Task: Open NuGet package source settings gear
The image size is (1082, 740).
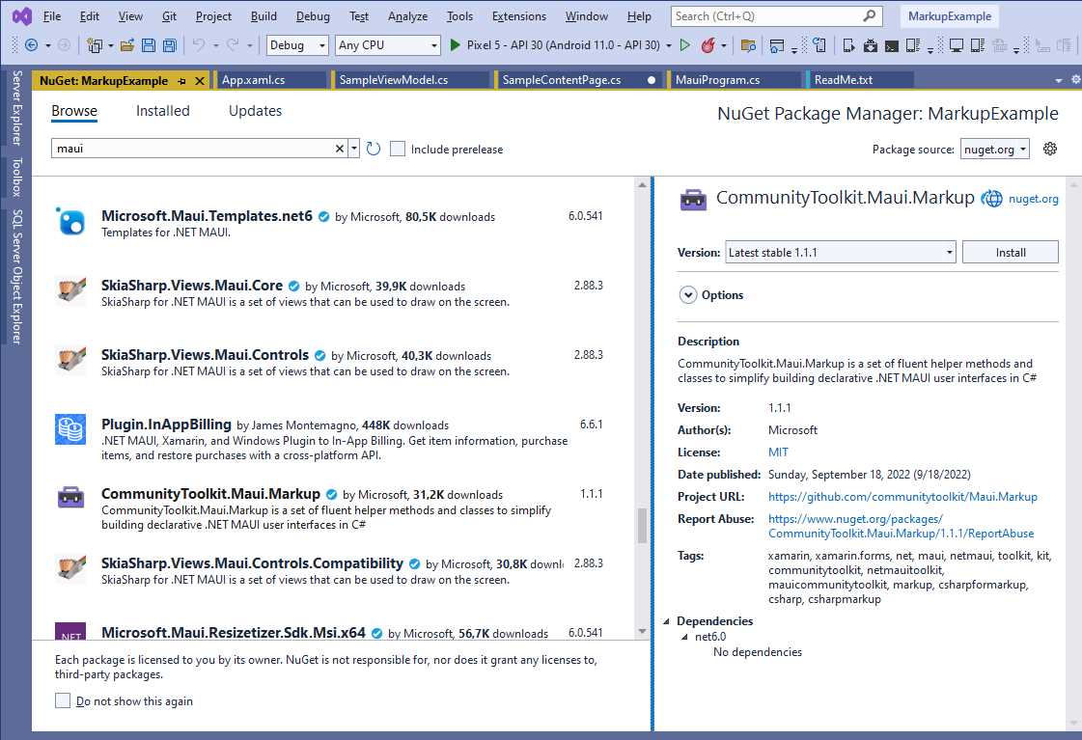Action: click(x=1049, y=149)
